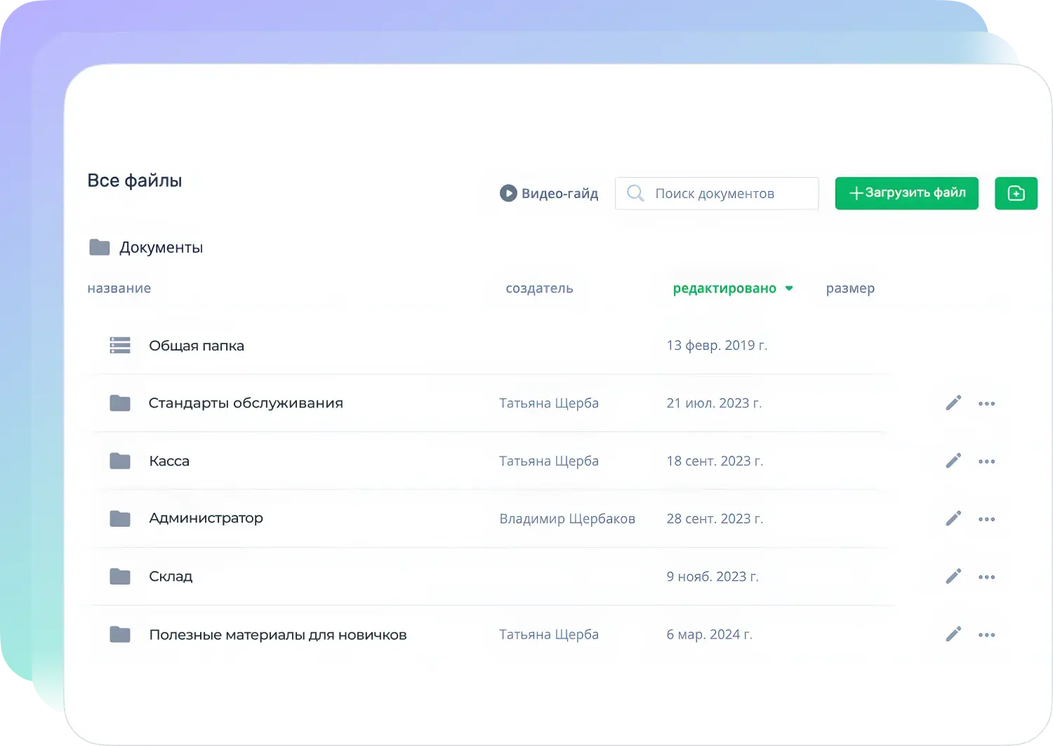Click creator Татьяна Щерба in Касса row
This screenshot has width=1053, height=746.
(549, 461)
